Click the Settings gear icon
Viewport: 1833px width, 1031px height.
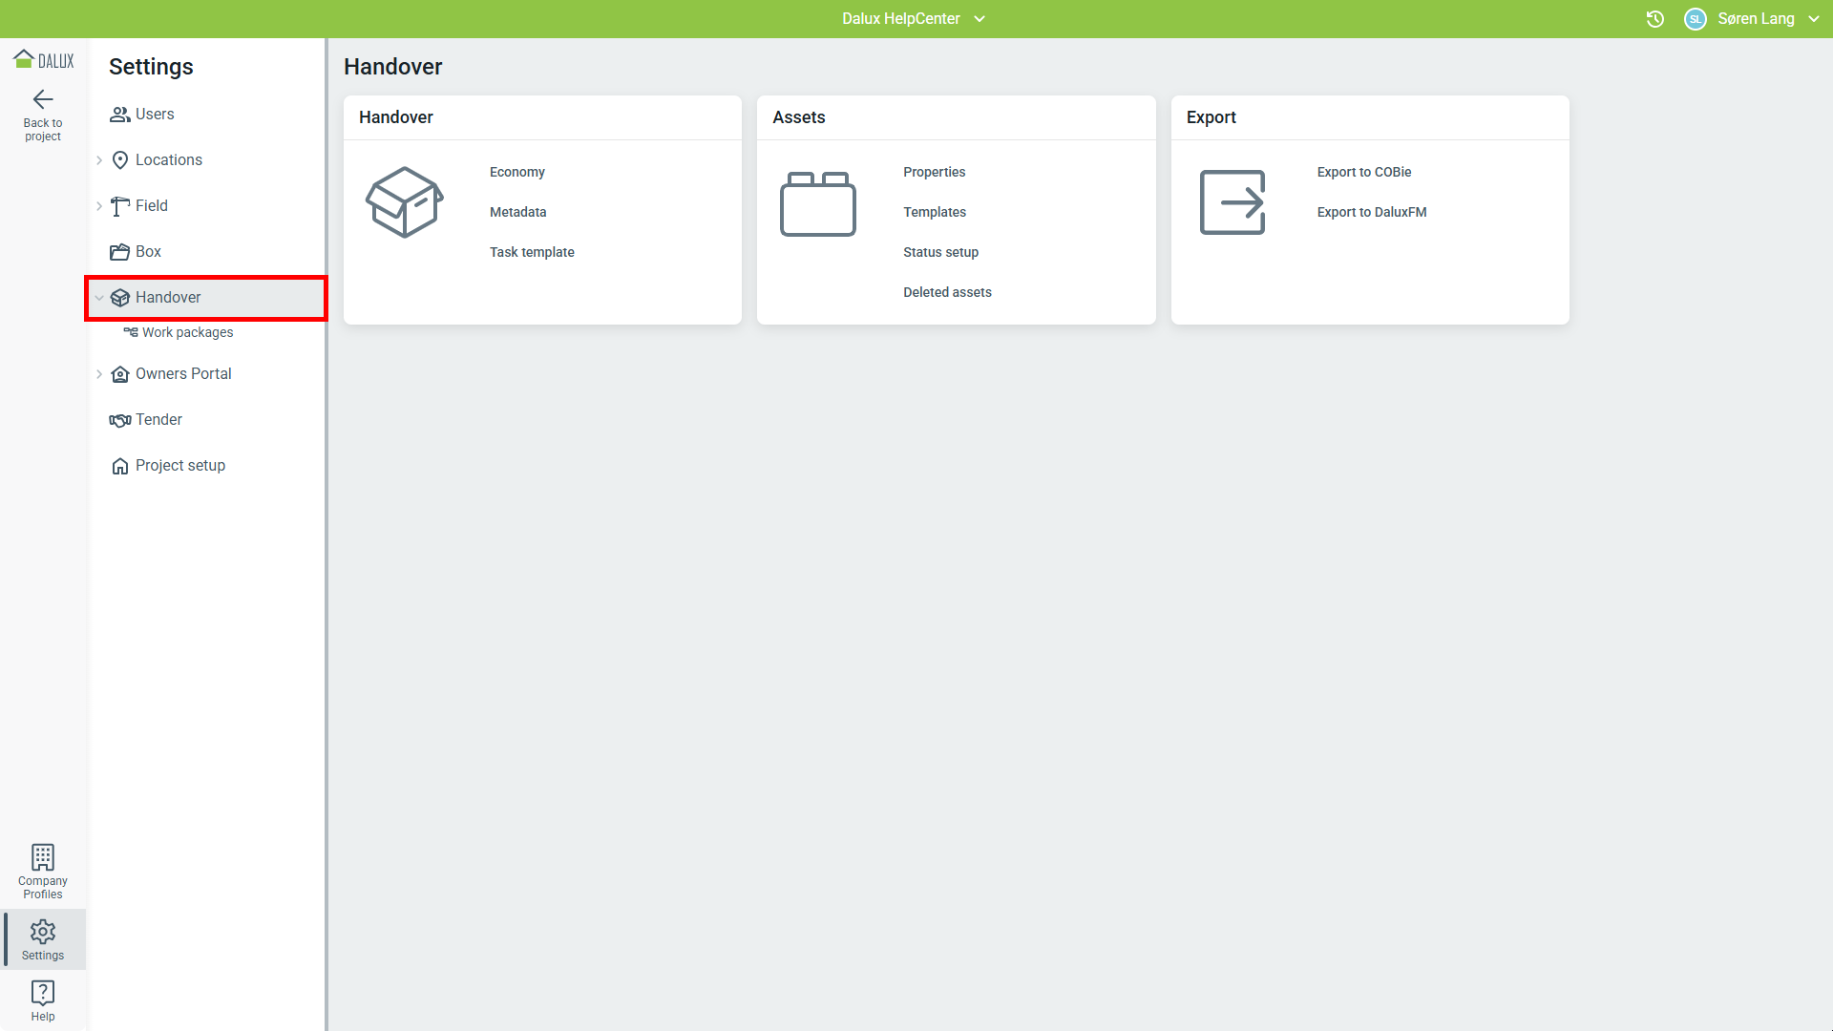(43, 932)
